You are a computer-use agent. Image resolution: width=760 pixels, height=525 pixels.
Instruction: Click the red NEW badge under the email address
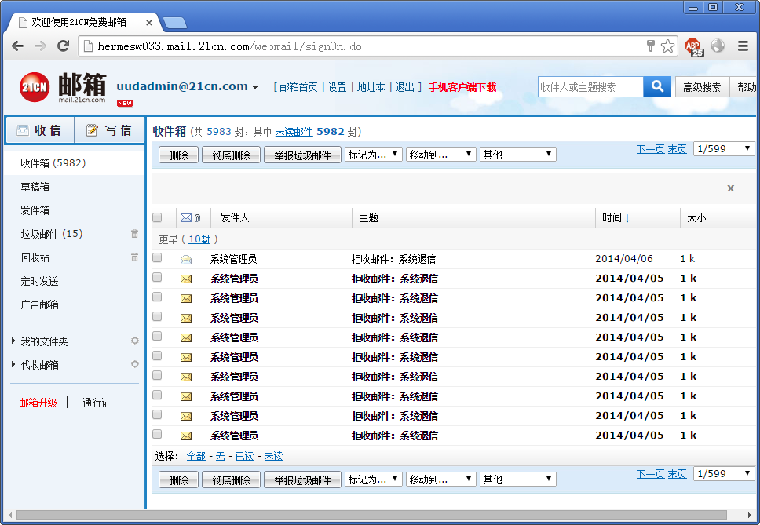125,103
